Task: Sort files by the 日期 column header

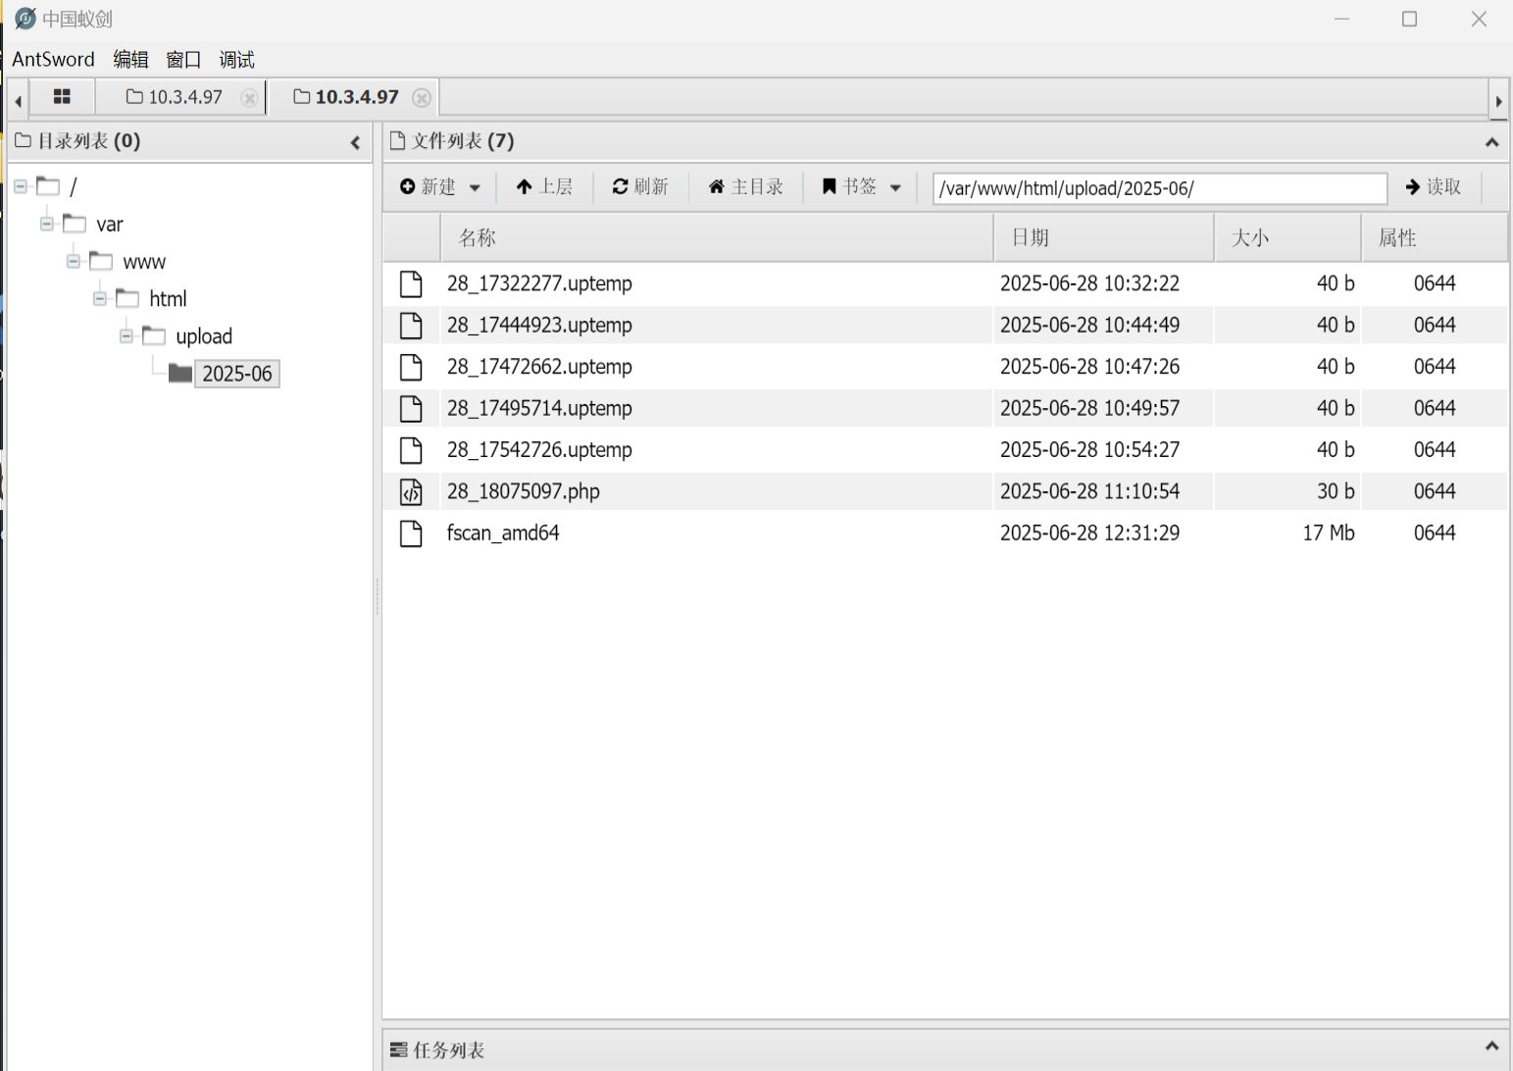Action: [1031, 238]
